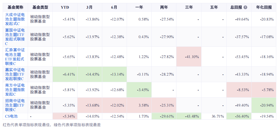Open 嘉实中证电池主题ETF发起联接C fund link

15,74
